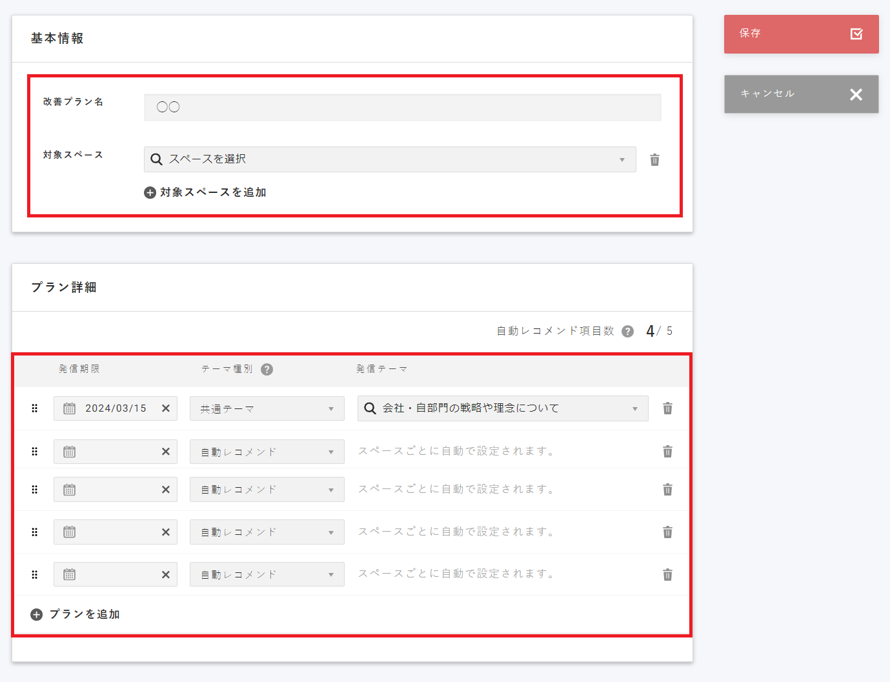
Task: Click the search icon in スペースを選択 field
Action: click(156, 159)
